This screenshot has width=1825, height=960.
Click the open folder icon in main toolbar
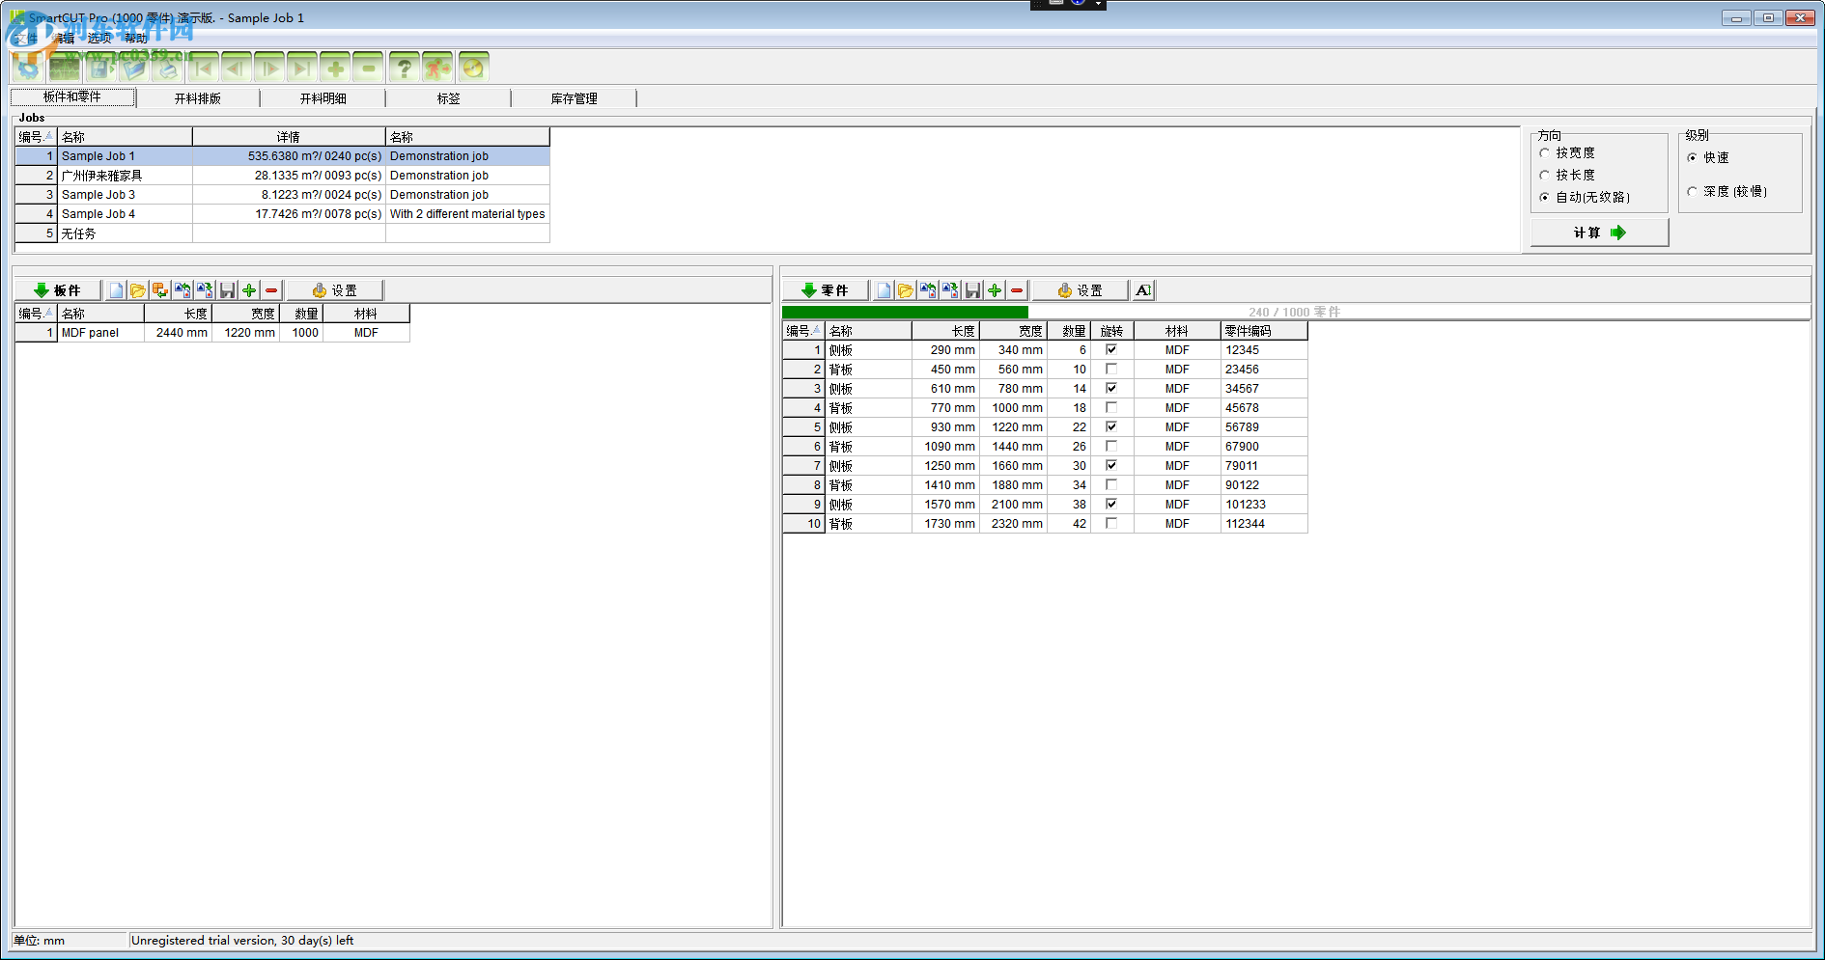click(x=134, y=68)
